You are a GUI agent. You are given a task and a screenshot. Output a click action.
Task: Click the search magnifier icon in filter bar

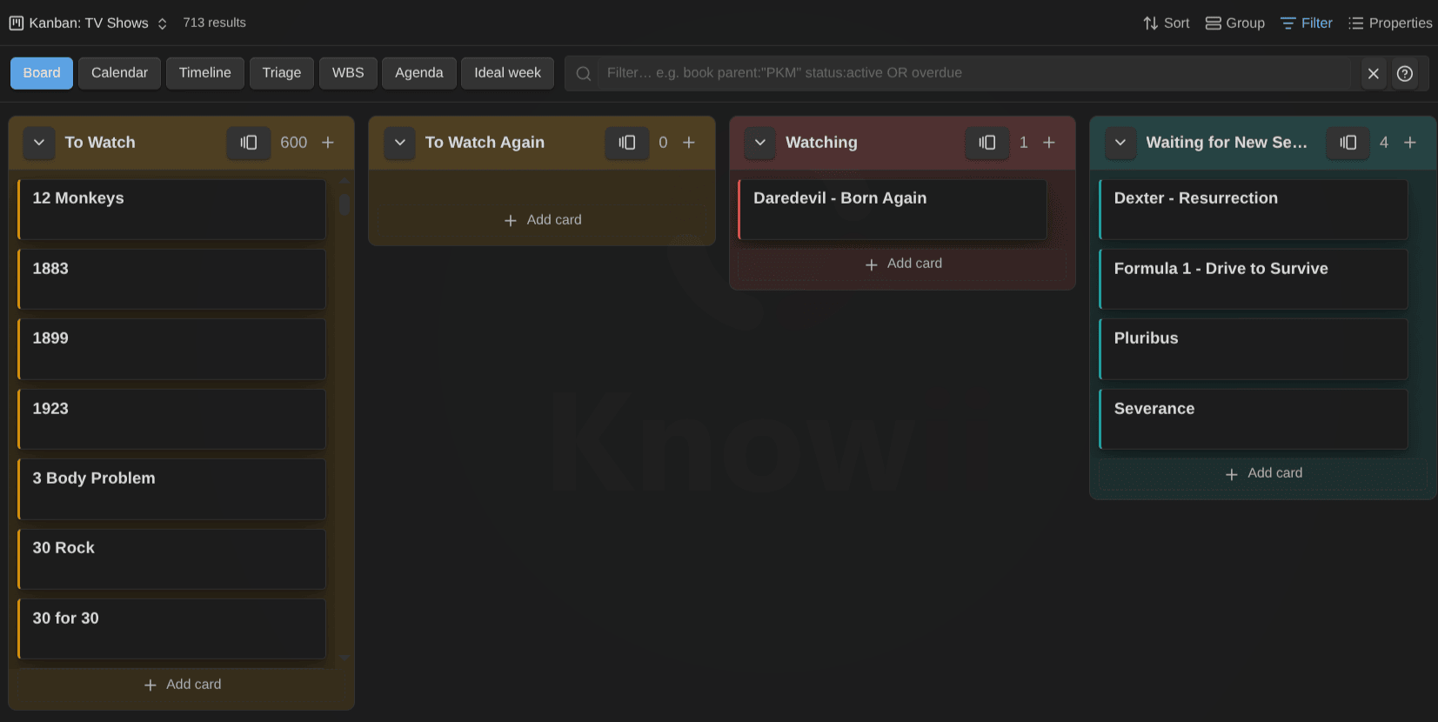[584, 74]
